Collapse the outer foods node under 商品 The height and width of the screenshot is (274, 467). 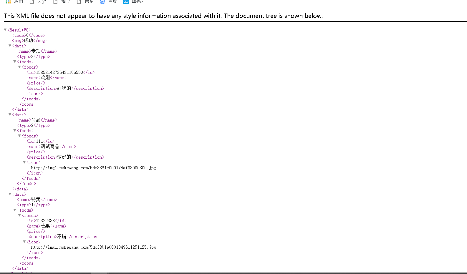[x=14, y=130]
